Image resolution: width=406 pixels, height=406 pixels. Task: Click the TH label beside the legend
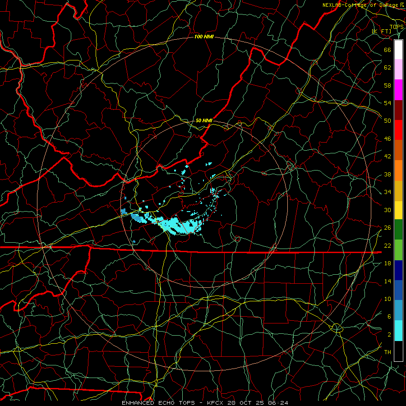coord(388,352)
